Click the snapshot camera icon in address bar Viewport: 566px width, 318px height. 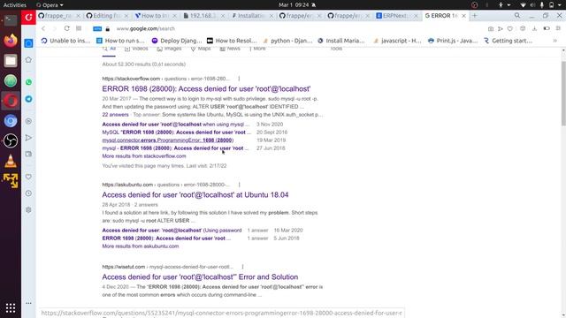491,28
